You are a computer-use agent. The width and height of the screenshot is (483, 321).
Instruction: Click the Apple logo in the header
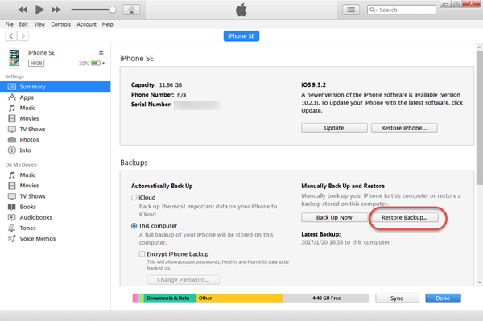[x=242, y=10]
